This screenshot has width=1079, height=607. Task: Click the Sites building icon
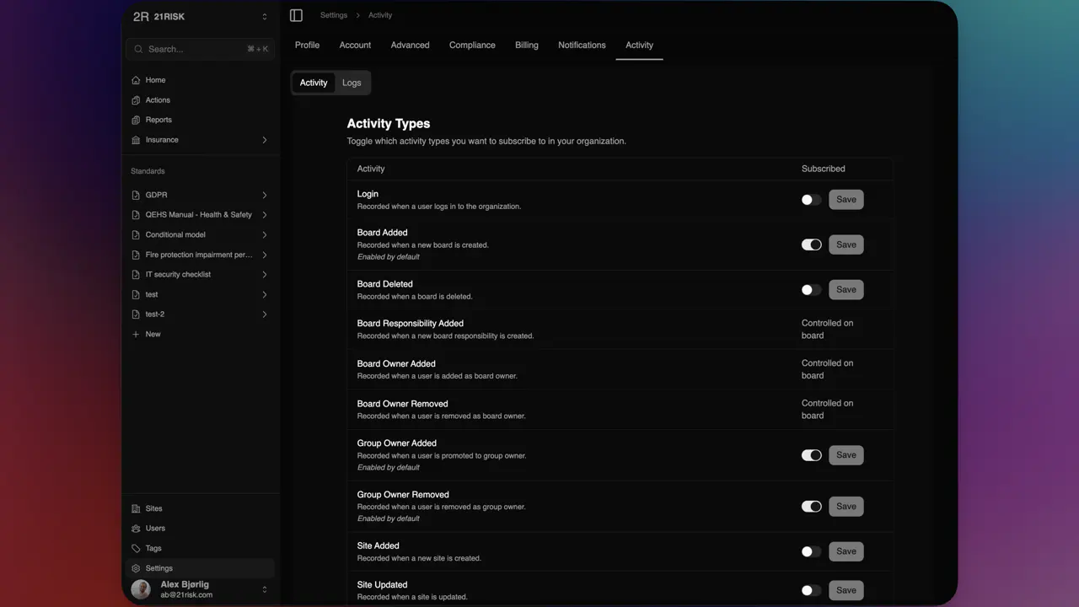(x=136, y=508)
